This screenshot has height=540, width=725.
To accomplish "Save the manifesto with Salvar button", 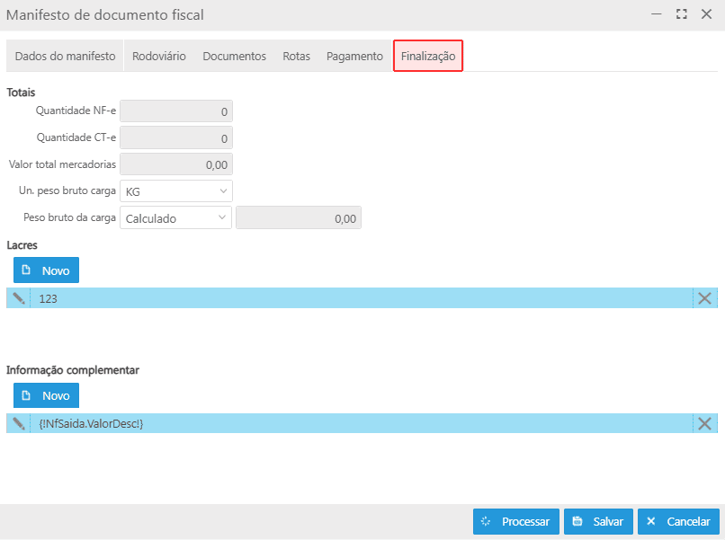I will coord(598,522).
